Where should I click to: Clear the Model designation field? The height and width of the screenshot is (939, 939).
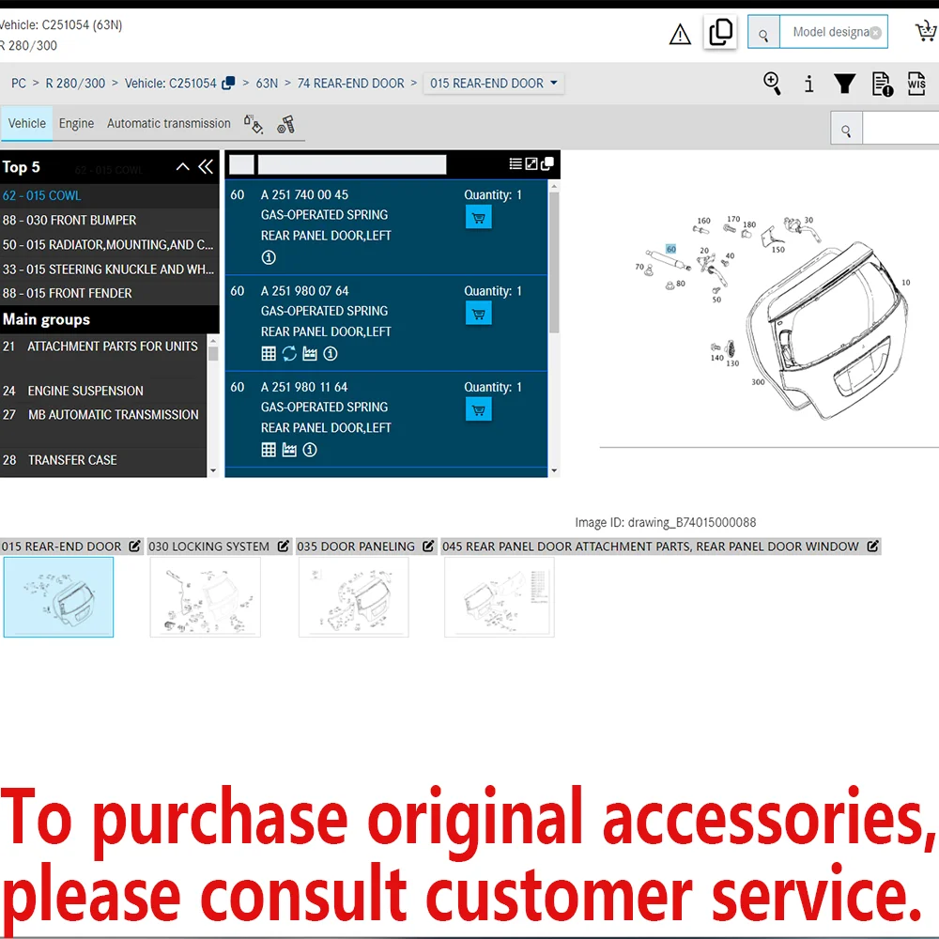(875, 32)
